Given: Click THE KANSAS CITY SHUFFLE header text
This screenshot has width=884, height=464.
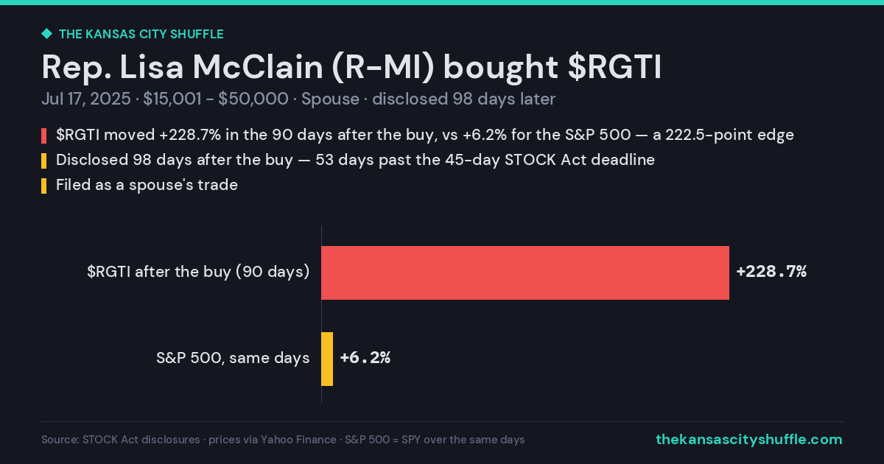Looking at the screenshot, I should pos(141,34).
